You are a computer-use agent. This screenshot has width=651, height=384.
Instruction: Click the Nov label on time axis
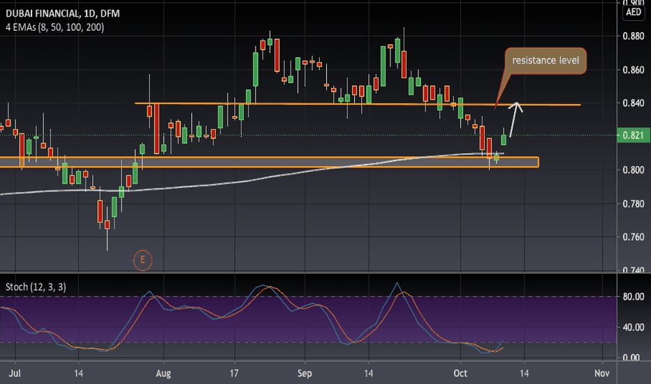pyautogui.click(x=601, y=374)
